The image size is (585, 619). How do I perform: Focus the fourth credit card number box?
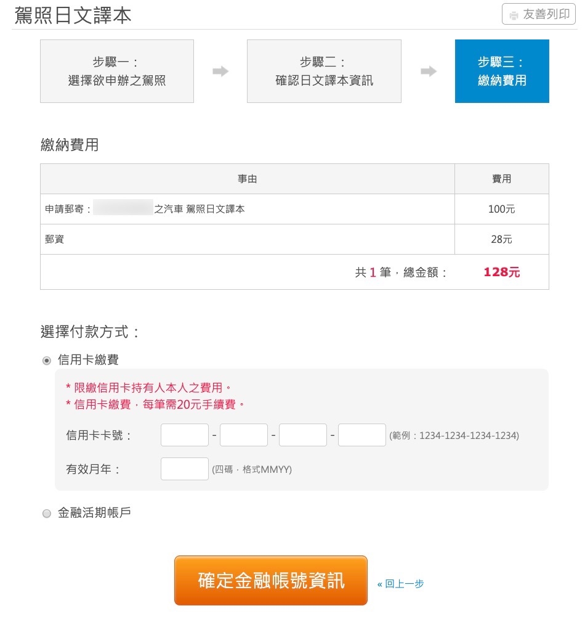pos(362,435)
